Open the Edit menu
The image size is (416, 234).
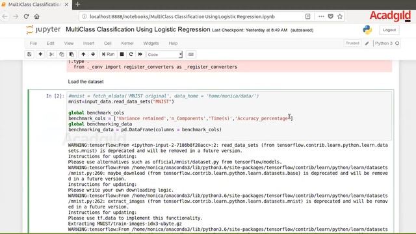click(51, 44)
